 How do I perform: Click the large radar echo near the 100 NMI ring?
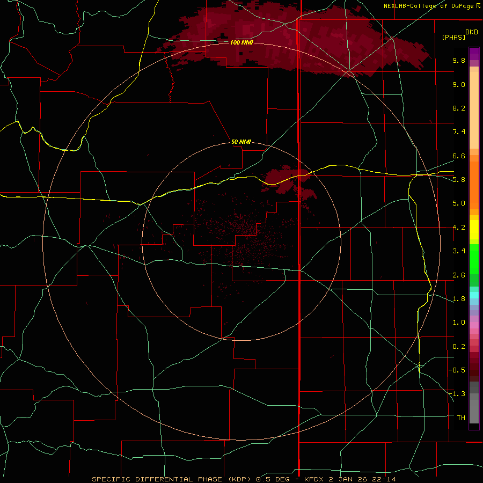point(292,39)
